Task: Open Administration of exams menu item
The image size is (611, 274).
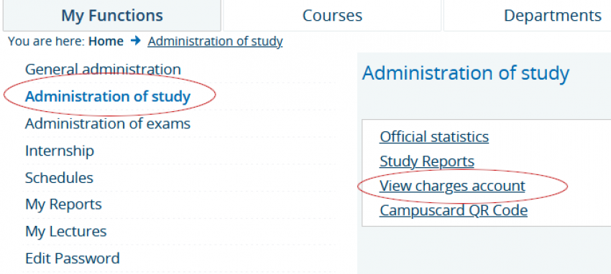Action: (108, 123)
